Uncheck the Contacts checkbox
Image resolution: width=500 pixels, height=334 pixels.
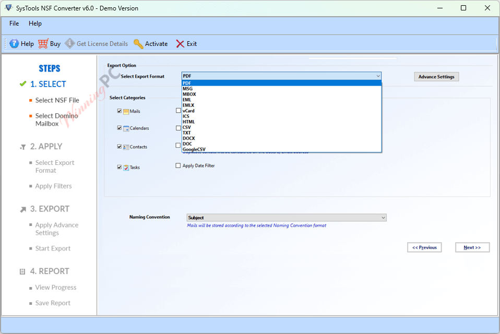(120, 147)
